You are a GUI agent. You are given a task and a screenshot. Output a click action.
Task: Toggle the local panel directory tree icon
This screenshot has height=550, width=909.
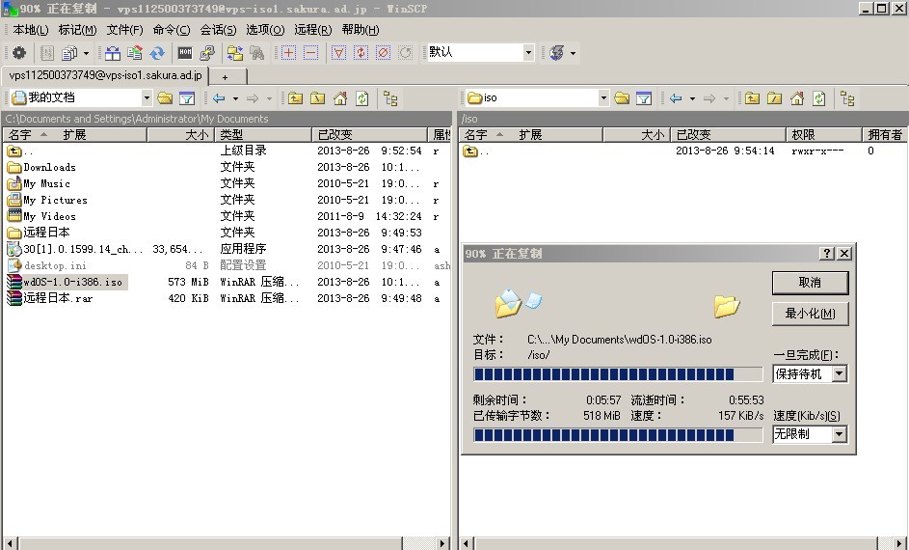point(390,98)
